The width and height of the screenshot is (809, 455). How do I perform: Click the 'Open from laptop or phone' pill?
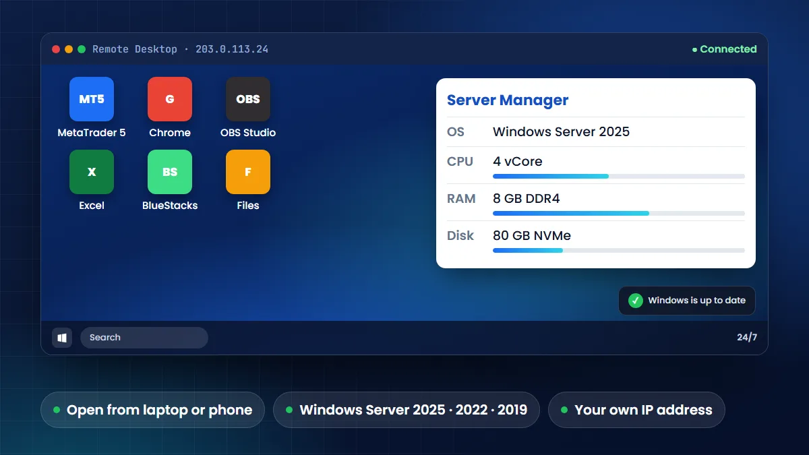point(152,410)
